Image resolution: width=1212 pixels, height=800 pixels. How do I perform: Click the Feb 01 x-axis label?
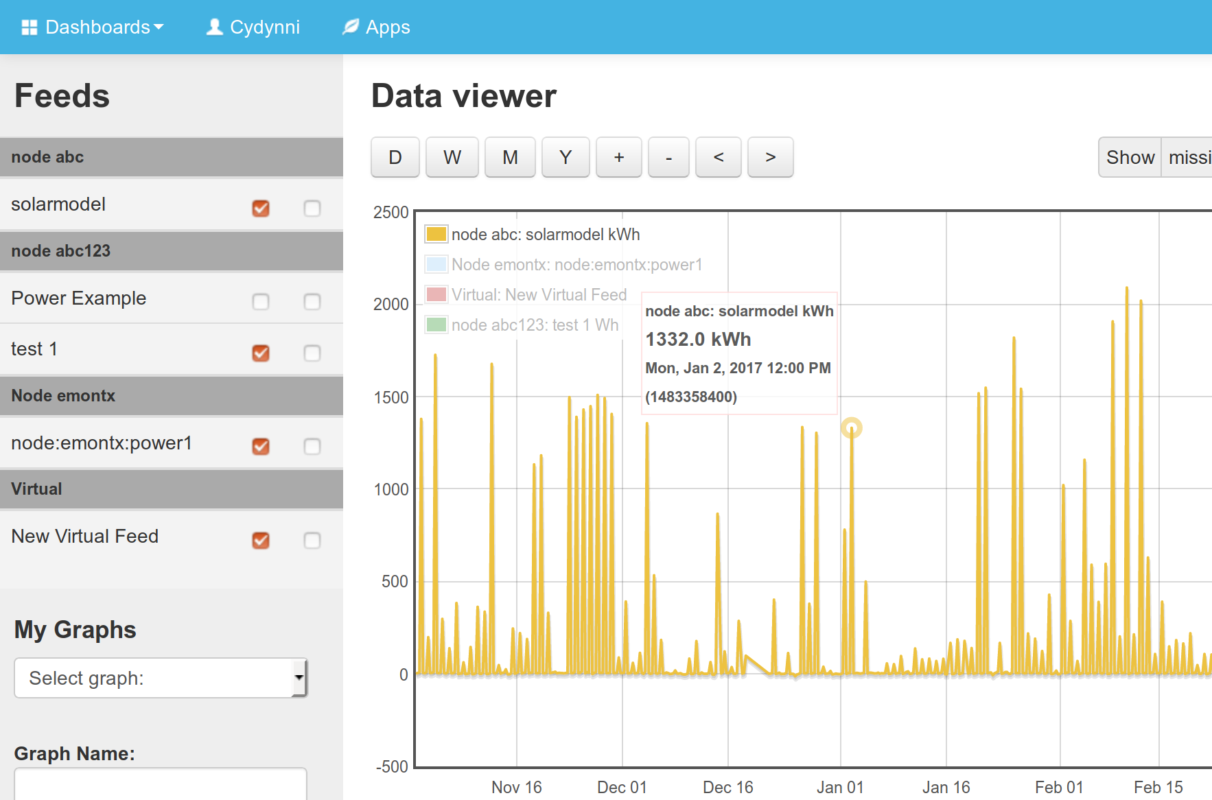point(1059,787)
